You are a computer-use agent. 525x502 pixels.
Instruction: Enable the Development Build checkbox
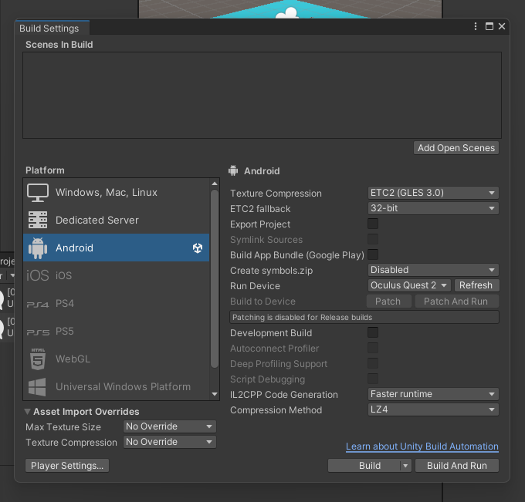[373, 332]
